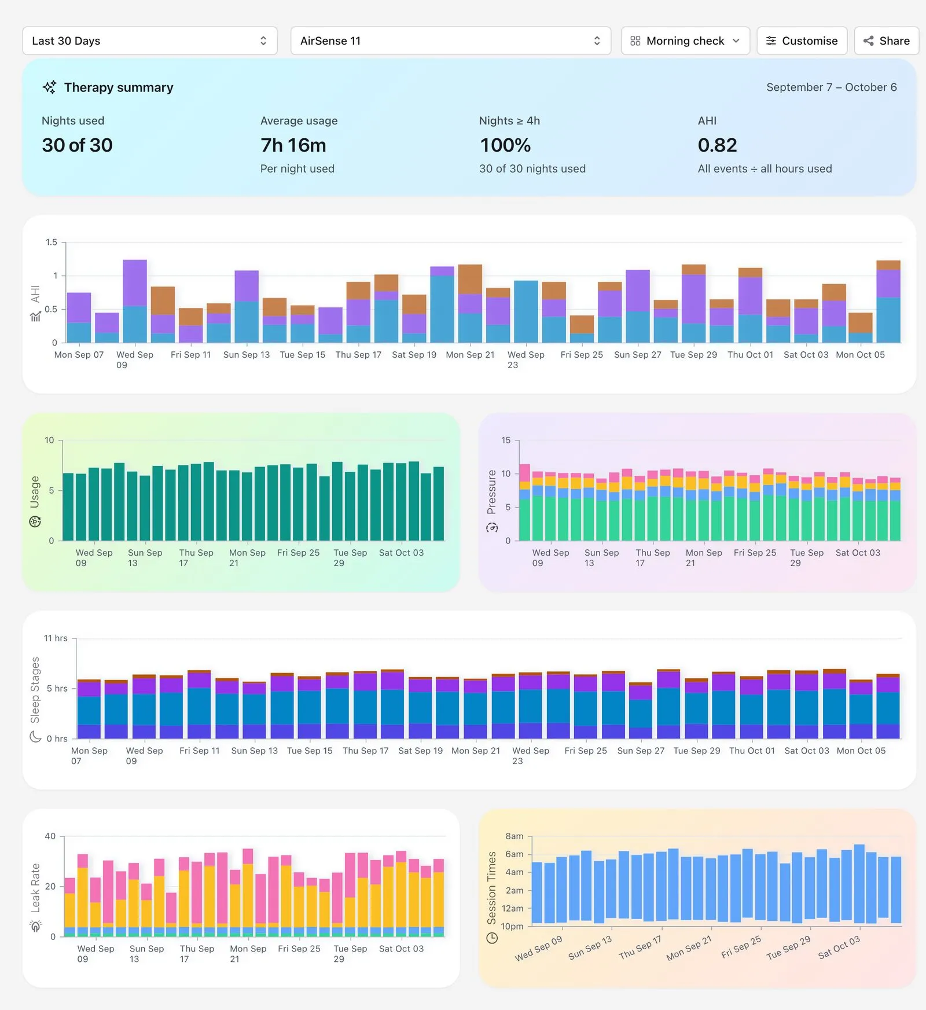This screenshot has height=1010, width=926.
Task: Click the Fri Sep 25 label on Leak Rate chart
Action: (x=299, y=949)
